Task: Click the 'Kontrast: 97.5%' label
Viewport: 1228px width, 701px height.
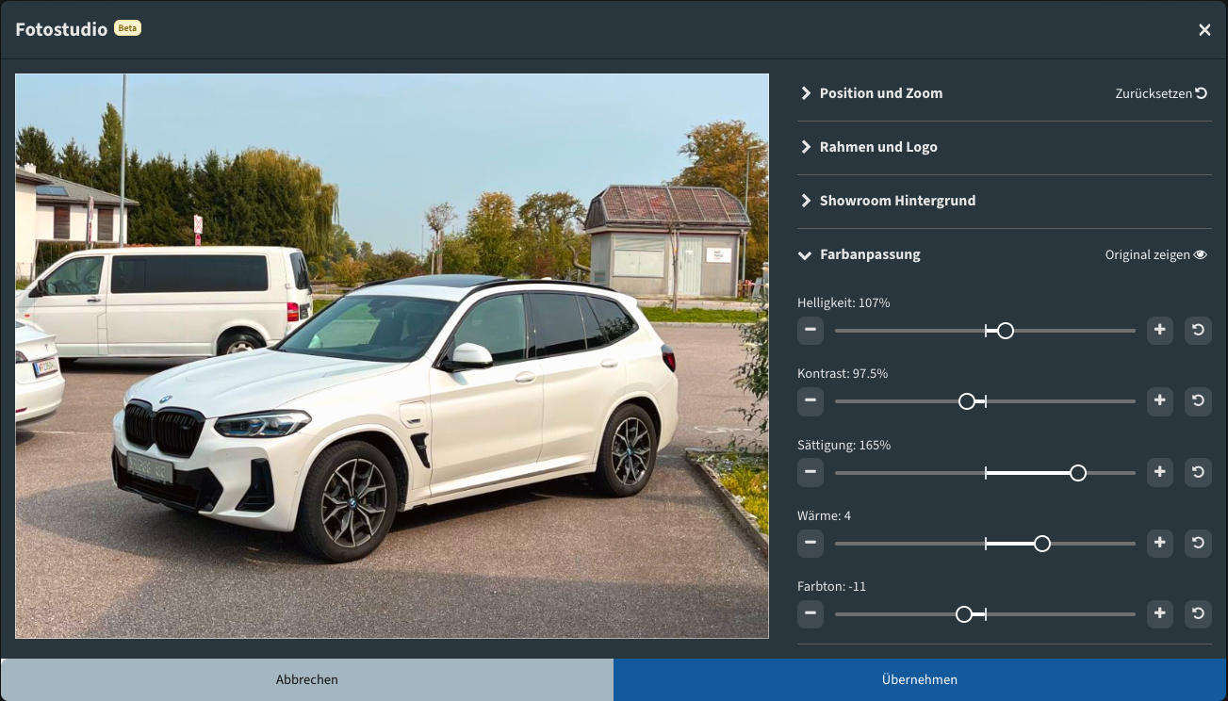Action: [843, 373]
